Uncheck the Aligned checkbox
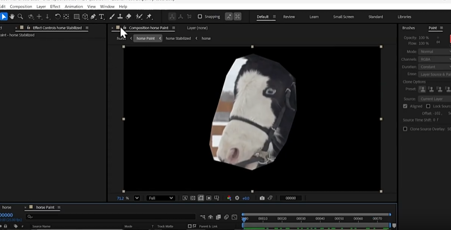Image resolution: width=451 pixels, height=230 pixels. click(x=405, y=106)
